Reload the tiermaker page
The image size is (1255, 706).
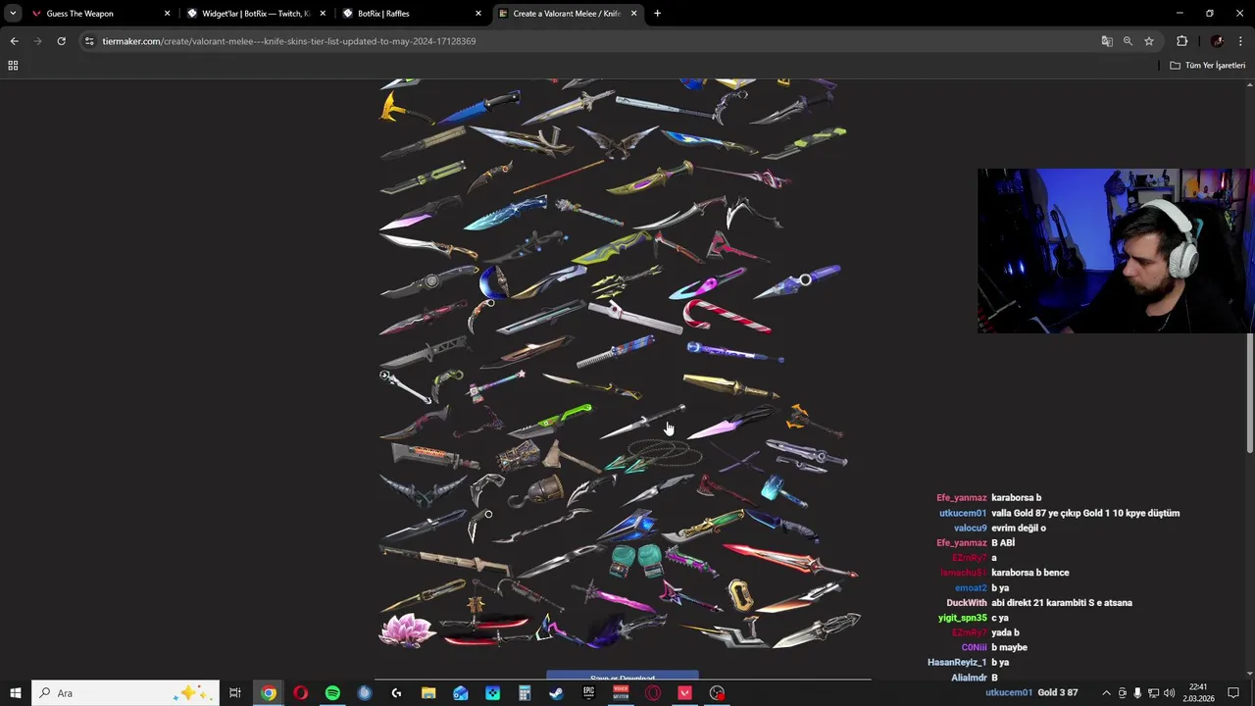click(x=61, y=41)
